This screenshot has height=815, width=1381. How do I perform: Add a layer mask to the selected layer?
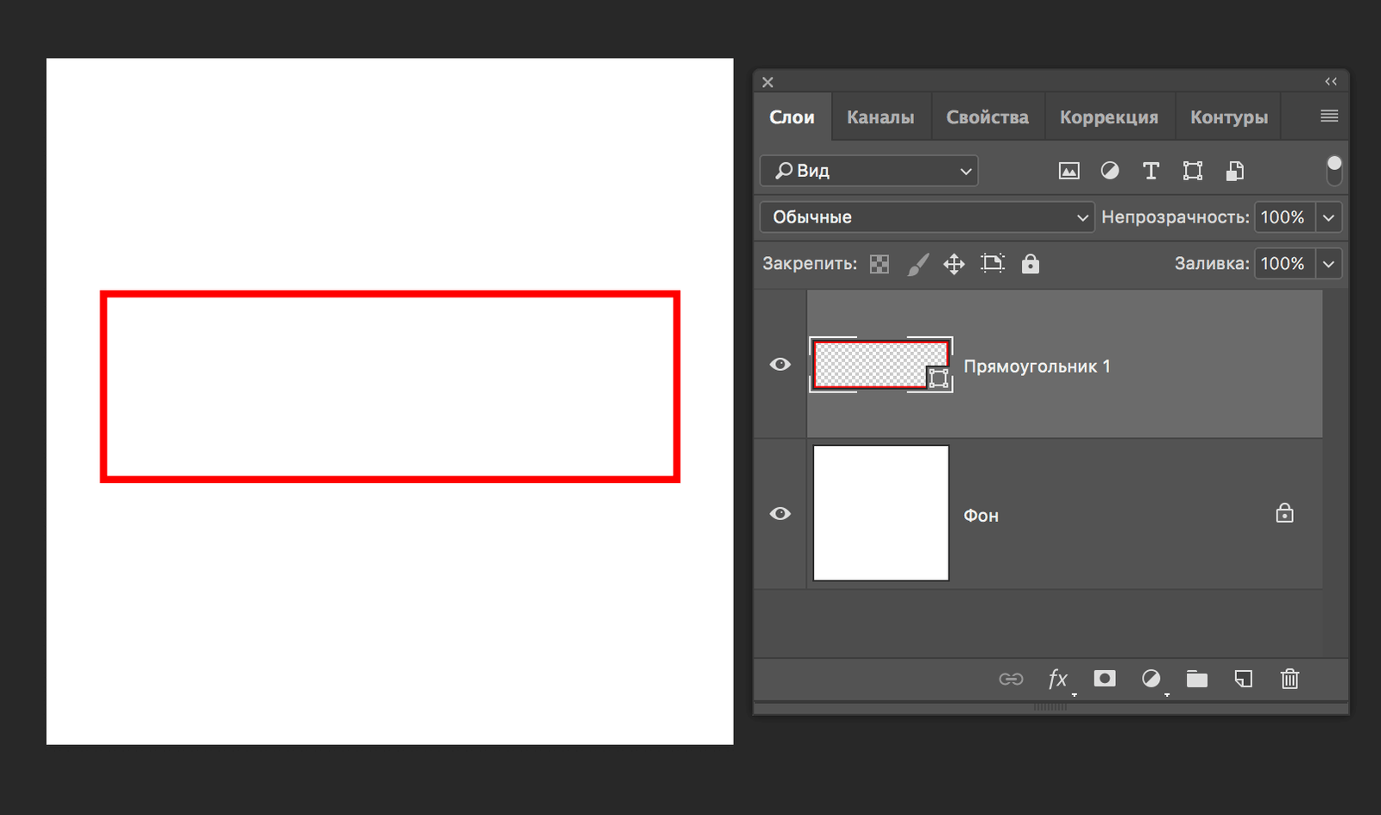[1105, 679]
